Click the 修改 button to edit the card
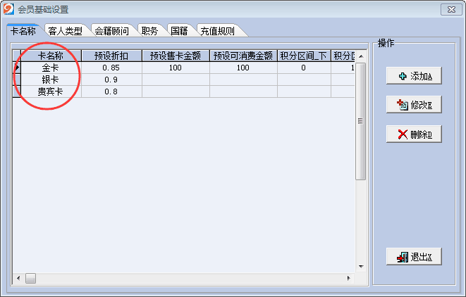 [x=414, y=105]
